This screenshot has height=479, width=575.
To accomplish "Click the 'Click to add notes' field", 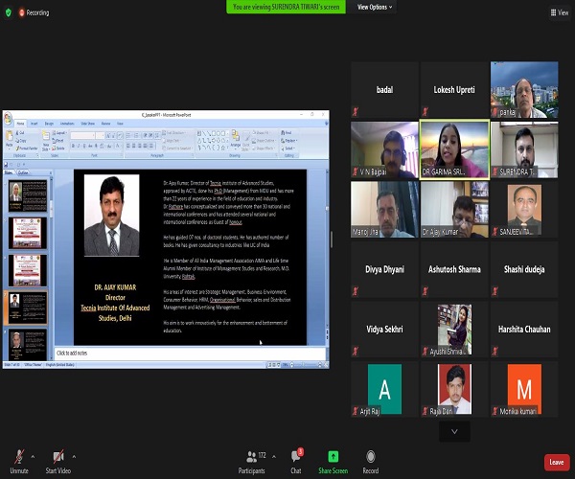I will (191, 354).
